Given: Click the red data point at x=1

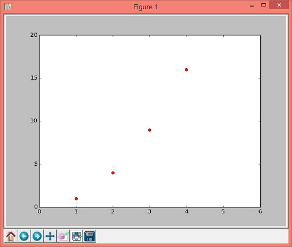Looking at the screenshot, I should coord(76,199).
